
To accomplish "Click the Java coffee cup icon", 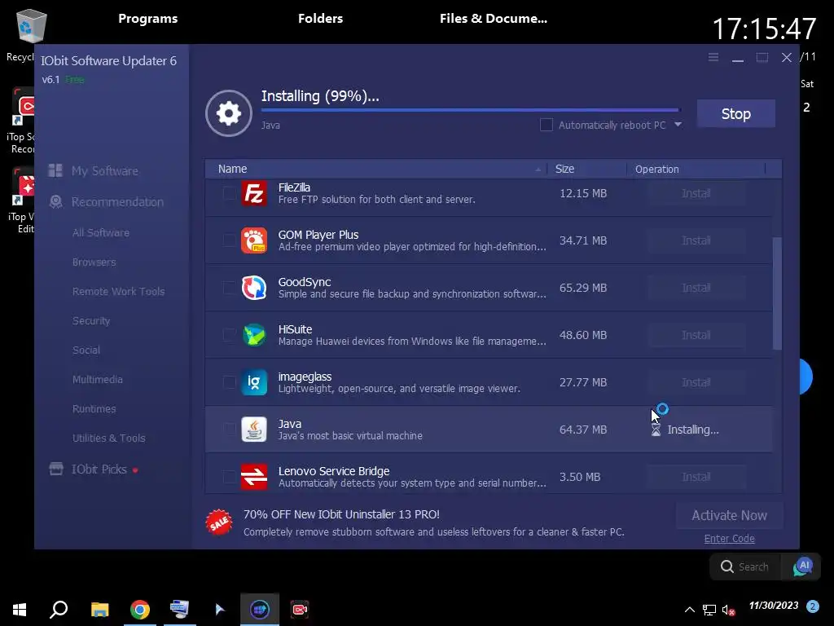I will [x=254, y=430].
